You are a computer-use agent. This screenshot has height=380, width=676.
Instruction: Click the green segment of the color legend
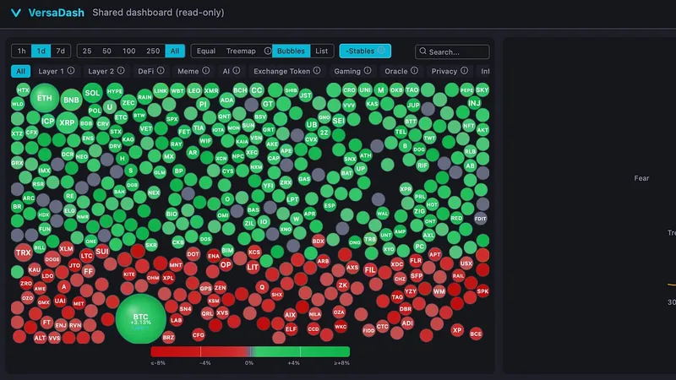coord(301,351)
